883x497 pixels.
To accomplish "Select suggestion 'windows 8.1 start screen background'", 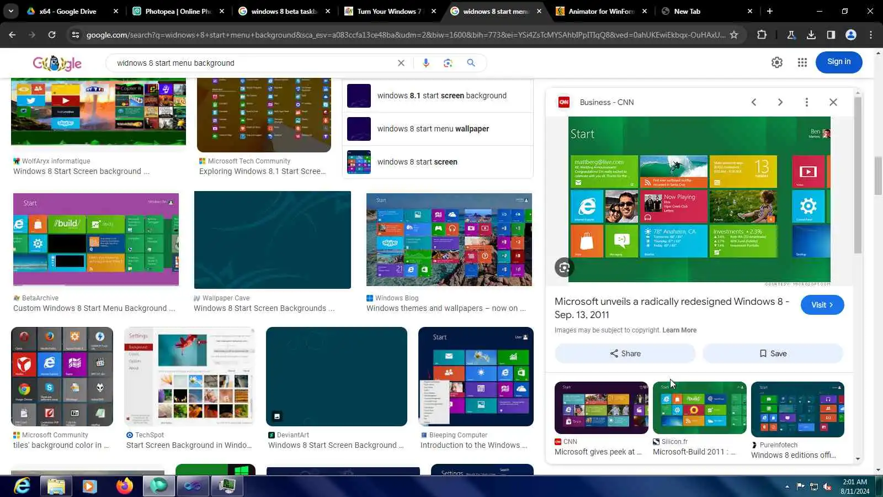I will 438,96.
